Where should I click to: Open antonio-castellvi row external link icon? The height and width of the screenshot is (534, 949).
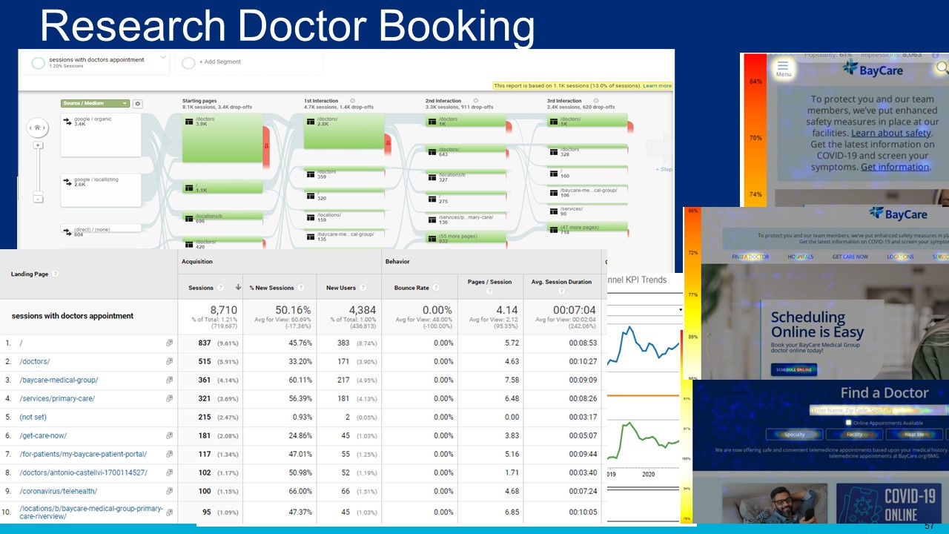[170, 472]
